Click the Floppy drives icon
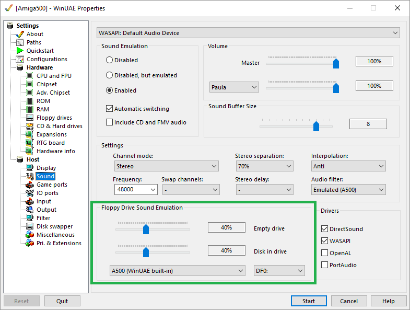This screenshot has height=310, width=410. click(x=30, y=118)
